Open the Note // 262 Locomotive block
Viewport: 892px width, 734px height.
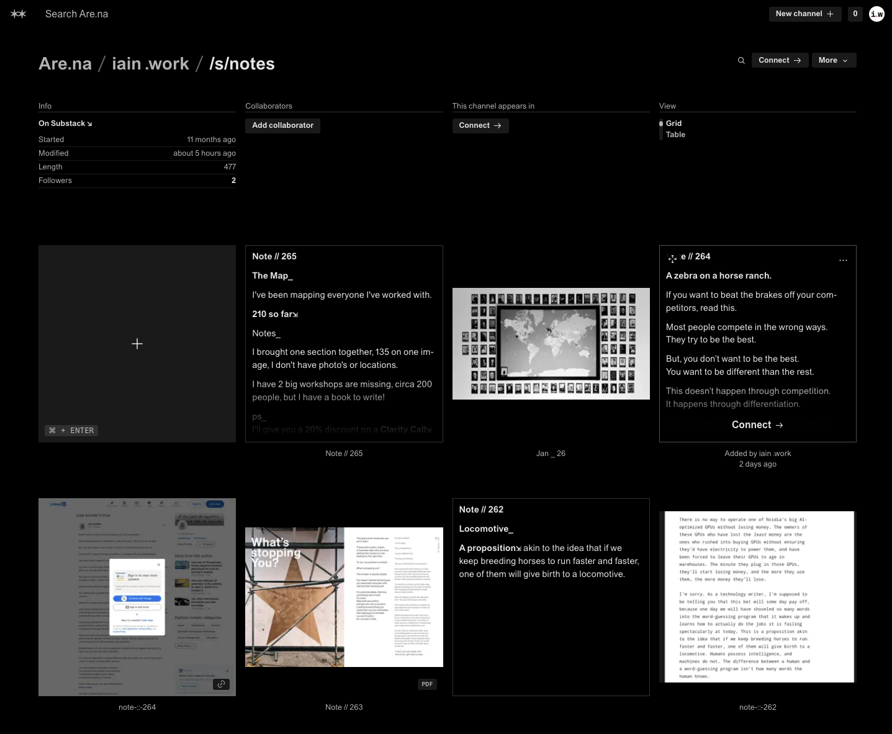[x=551, y=597]
